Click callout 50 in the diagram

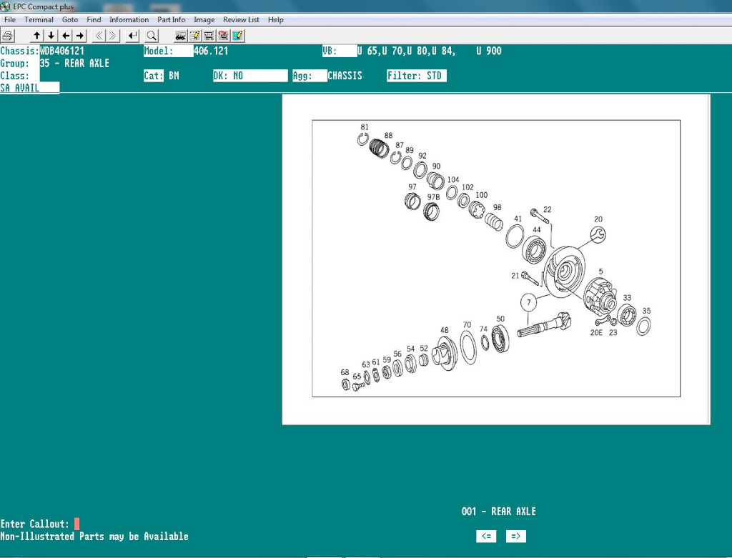[x=500, y=319]
